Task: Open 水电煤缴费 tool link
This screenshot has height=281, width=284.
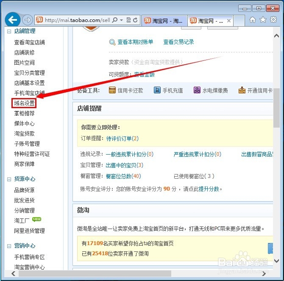Action: [215, 90]
